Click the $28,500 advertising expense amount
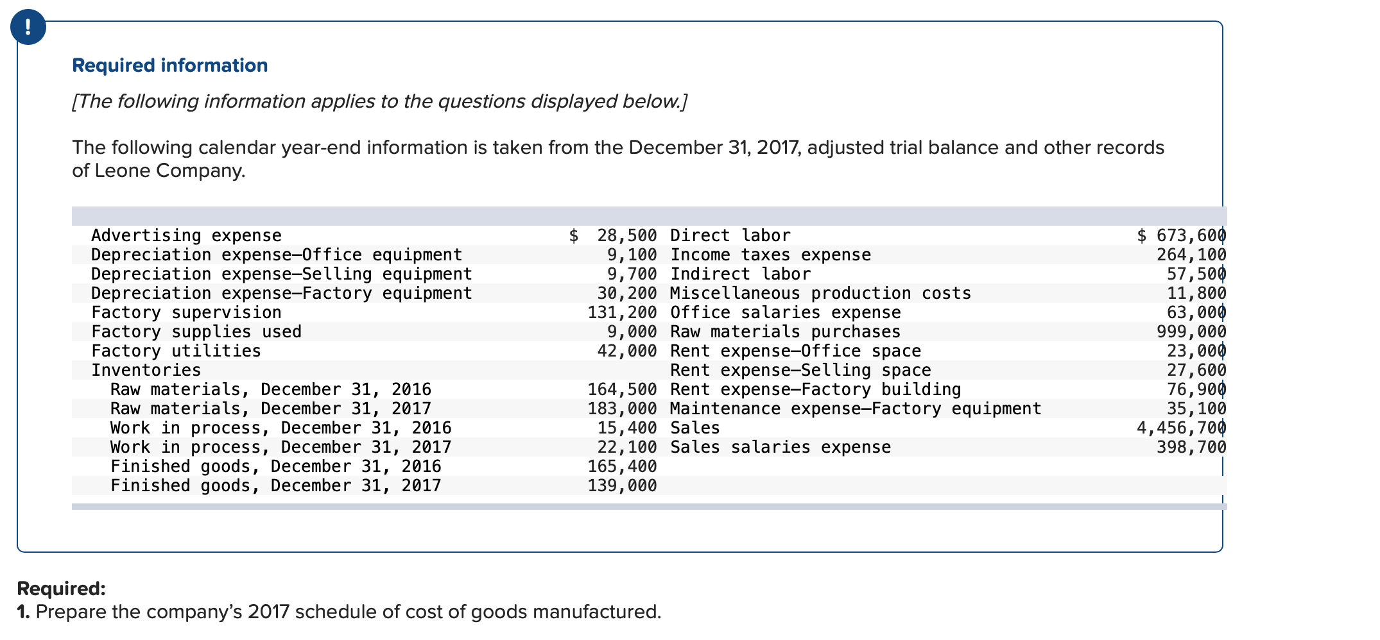1380x640 pixels. (613, 235)
